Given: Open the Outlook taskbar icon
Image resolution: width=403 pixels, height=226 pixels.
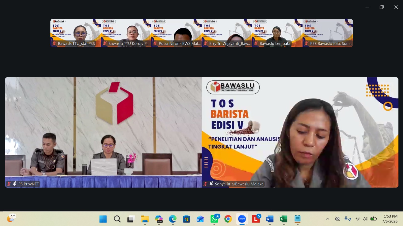Looking at the screenshot, I should pos(200,219).
